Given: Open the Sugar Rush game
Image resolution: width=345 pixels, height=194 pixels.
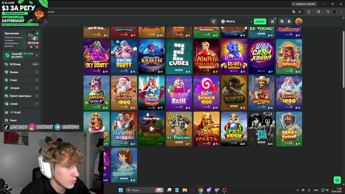Looking at the screenshot, I should pyautogui.click(x=179, y=93).
